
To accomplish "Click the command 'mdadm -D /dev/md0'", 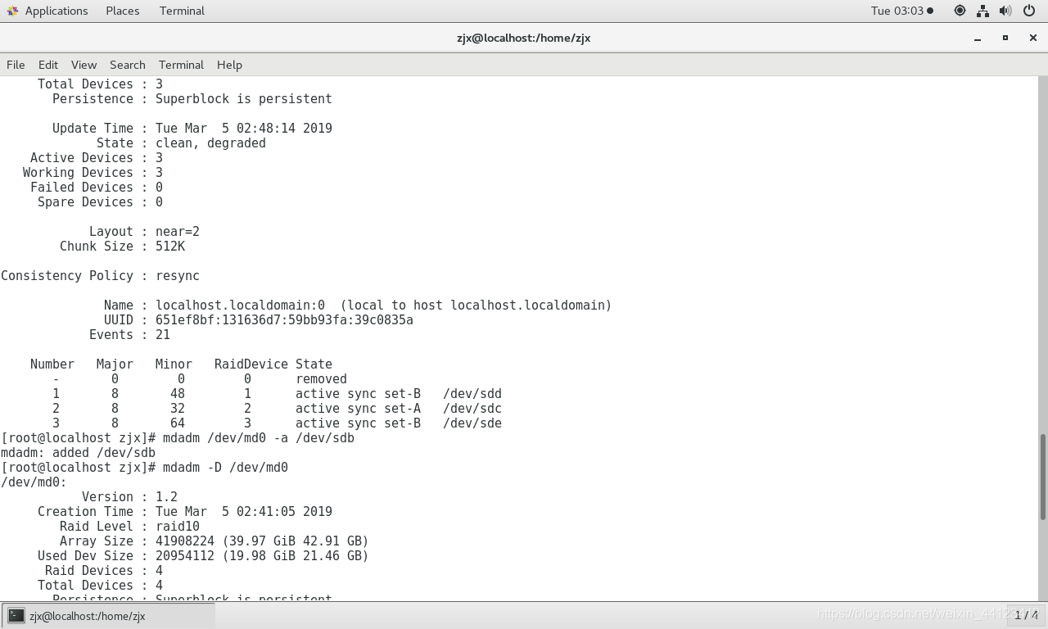I will 225,468.
